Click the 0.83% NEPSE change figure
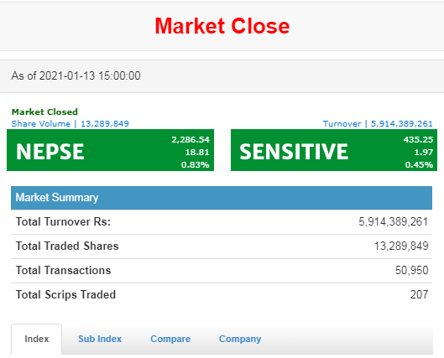This screenshot has height=358, width=444. point(195,164)
